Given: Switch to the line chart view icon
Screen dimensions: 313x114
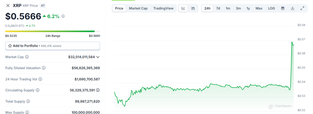Looking at the screenshot, I should (183, 8).
